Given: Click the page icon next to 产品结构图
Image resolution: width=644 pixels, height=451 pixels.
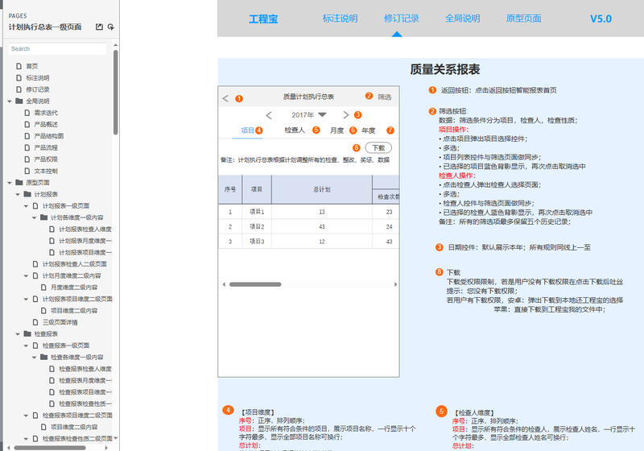Looking at the screenshot, I should click(x=27, y=135).
